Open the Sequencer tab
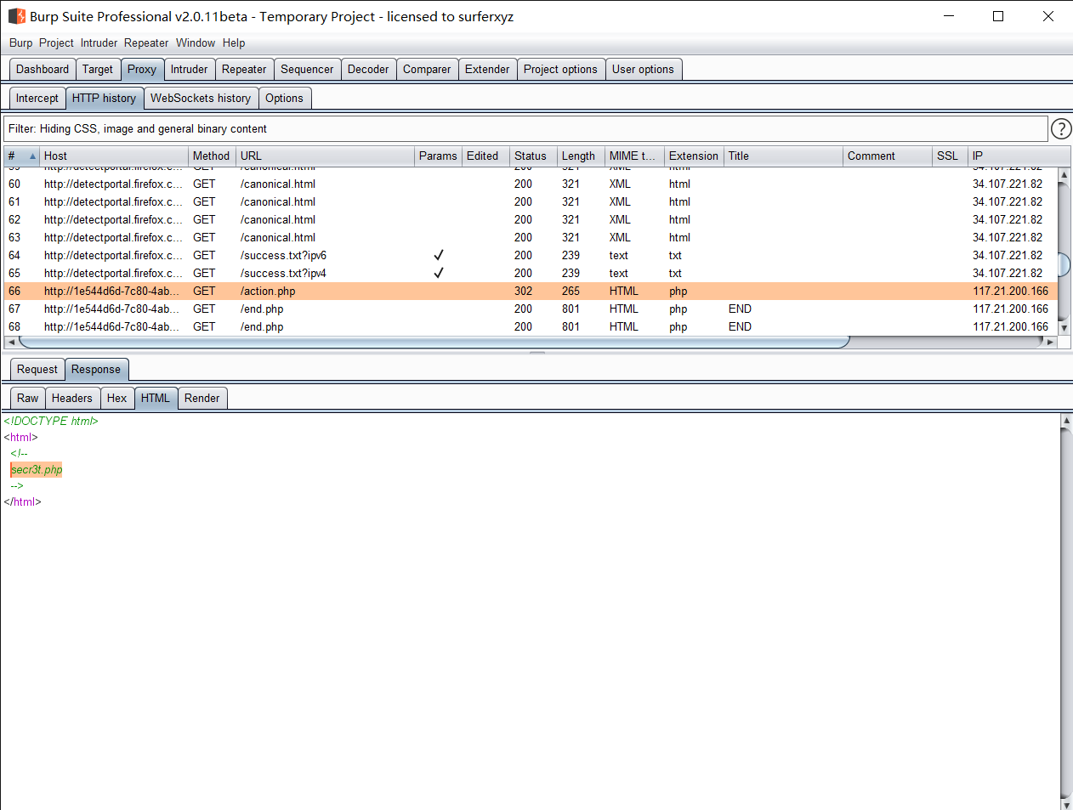 click(307, 69)
